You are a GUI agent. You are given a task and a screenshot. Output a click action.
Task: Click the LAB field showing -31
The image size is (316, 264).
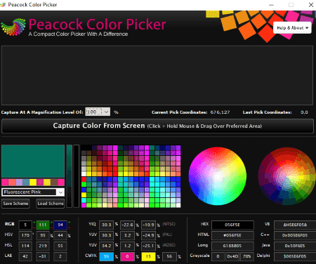tap(43, 256)
